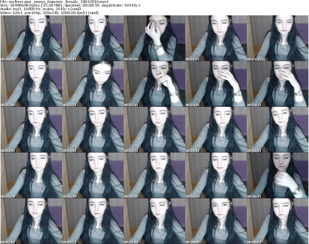Select the thumbnail frame stamped 00:00:41
Viewport: 309px width, 244px height.
[93, 38]
